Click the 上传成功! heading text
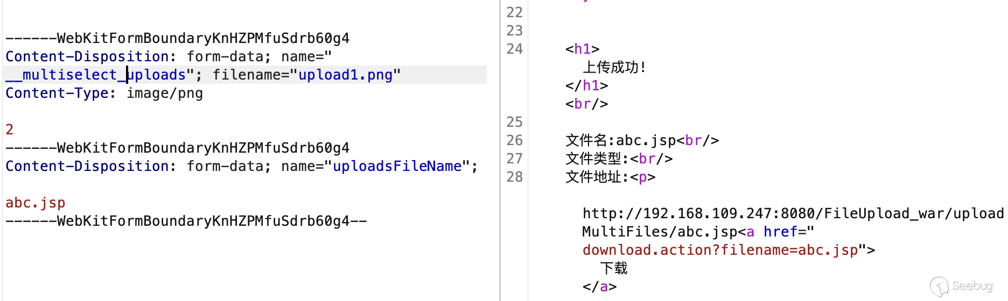 [x=614, y=67]
